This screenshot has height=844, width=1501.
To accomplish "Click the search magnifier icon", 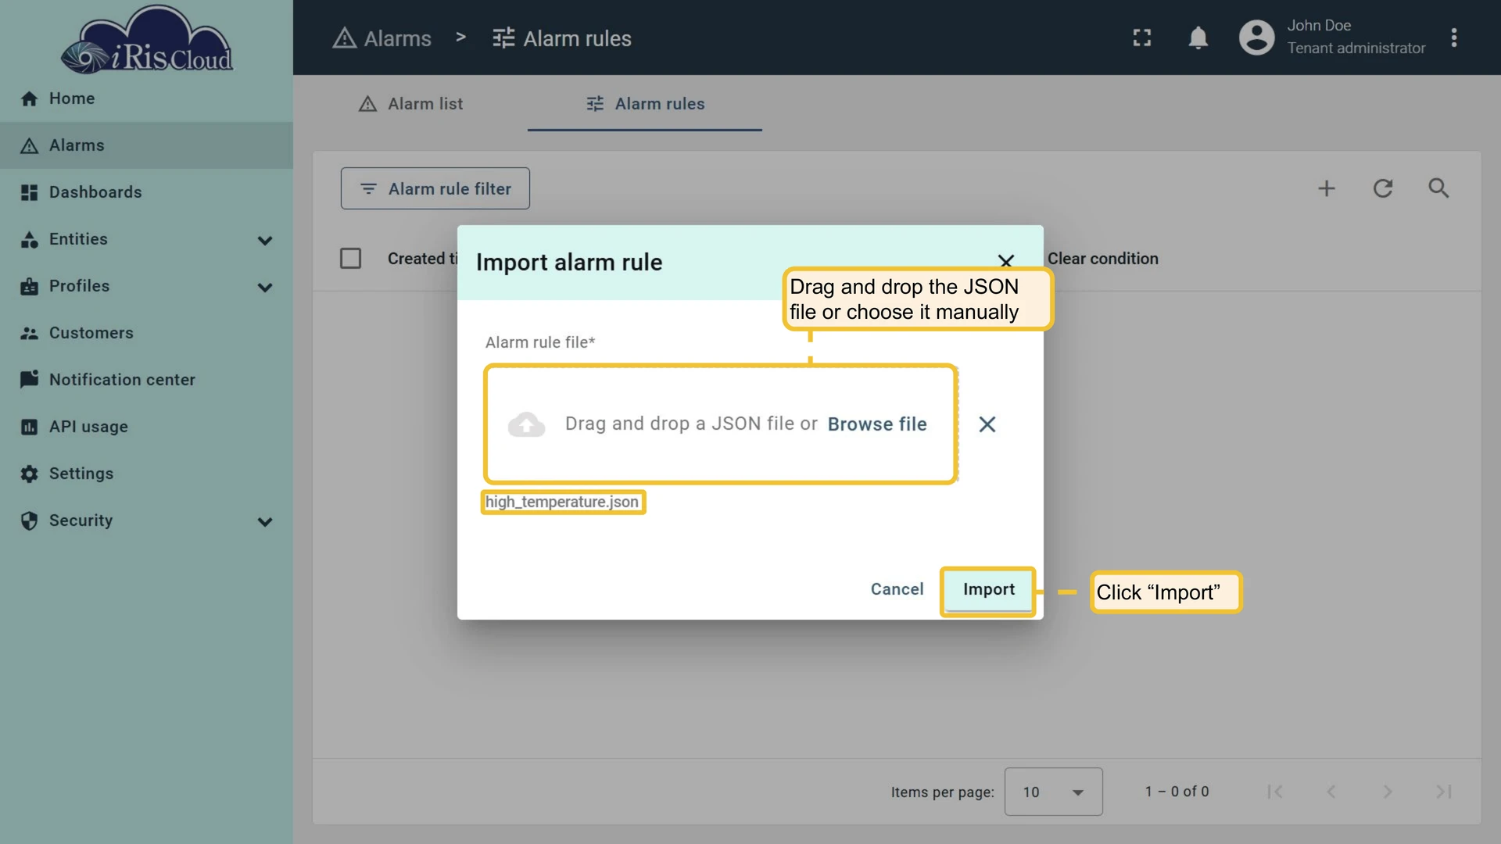I will (x=1439, y=188).
